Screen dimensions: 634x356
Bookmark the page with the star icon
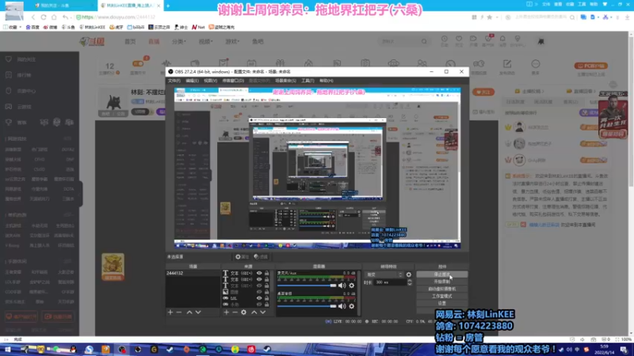pyautogui.click(x=489, y=17)
